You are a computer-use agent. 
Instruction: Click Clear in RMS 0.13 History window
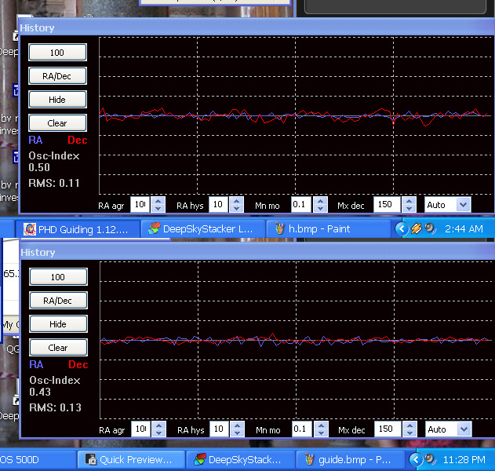(58, 348)
